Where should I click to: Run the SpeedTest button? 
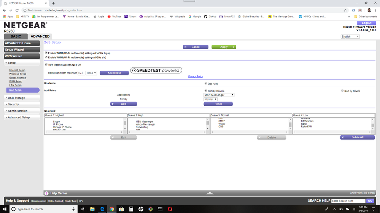pos(114,73)
